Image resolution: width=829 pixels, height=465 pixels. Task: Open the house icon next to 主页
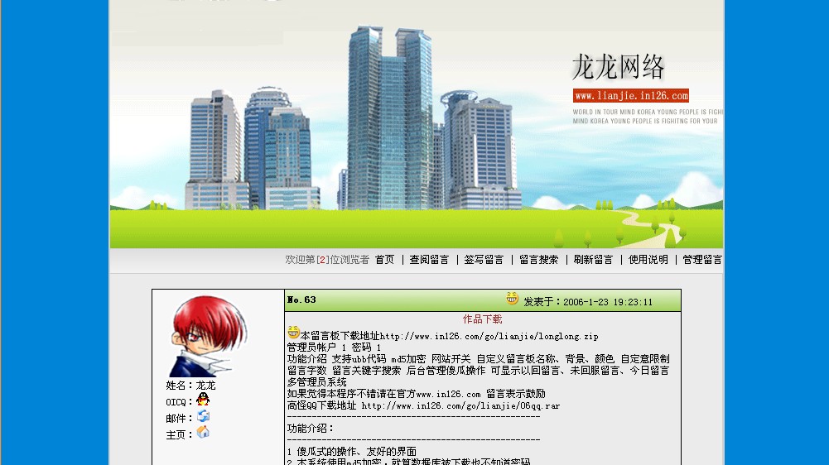(x=203, y=433)
